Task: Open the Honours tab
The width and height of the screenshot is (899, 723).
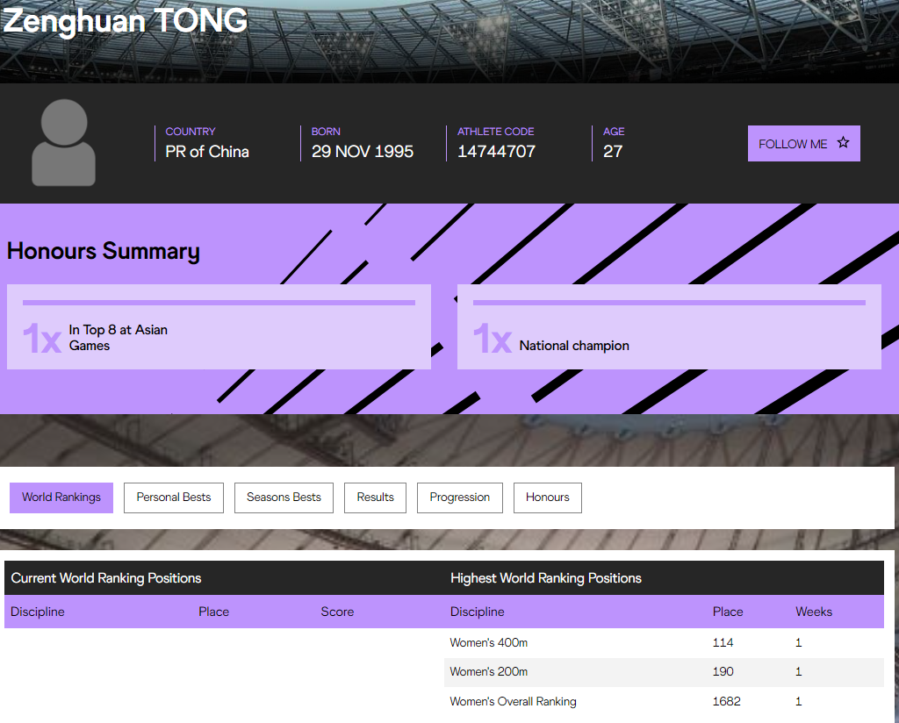Action: [x=547, y=498]
